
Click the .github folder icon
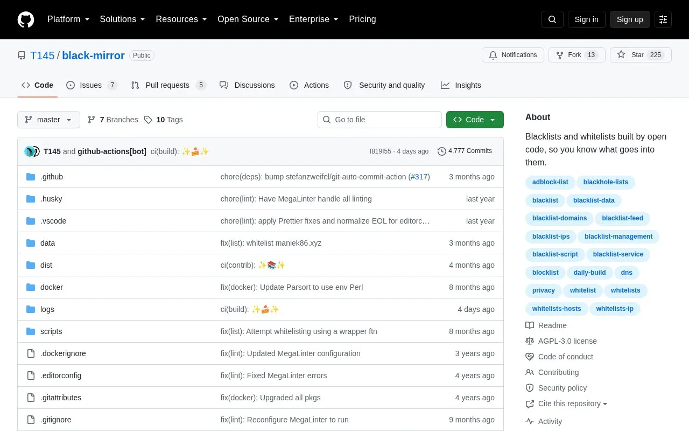(x=31, y=177)
